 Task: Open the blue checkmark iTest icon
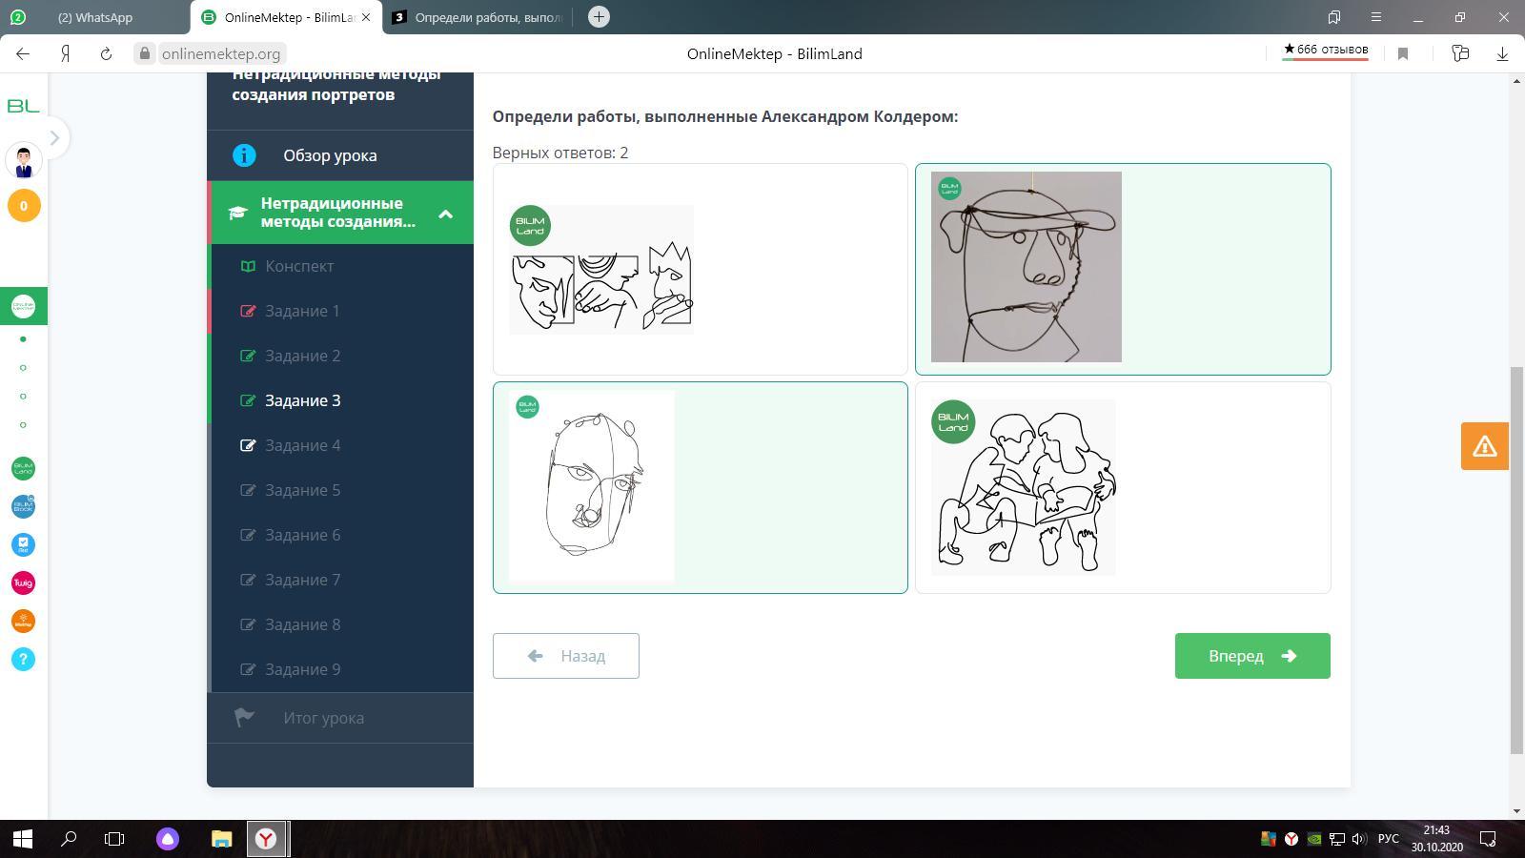23,544
